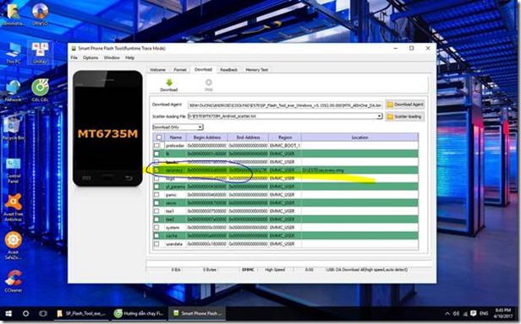Click the Windows Start button
This screenshot has height=324, width=521.
[x=8, y=313]
